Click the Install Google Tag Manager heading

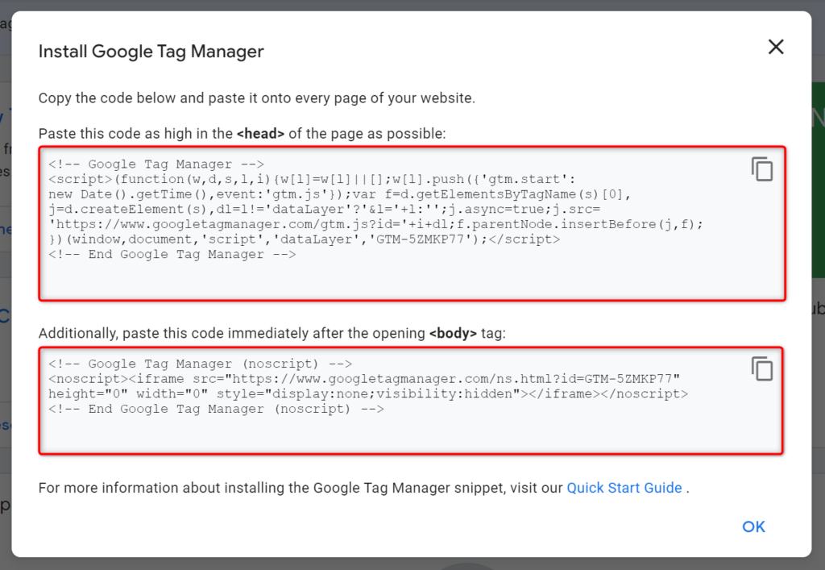(x=151, y=52)
